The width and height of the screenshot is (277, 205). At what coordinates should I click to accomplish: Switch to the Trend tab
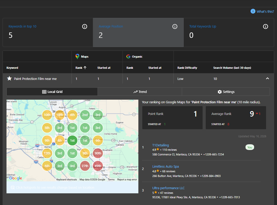click(x=140, y=92)
